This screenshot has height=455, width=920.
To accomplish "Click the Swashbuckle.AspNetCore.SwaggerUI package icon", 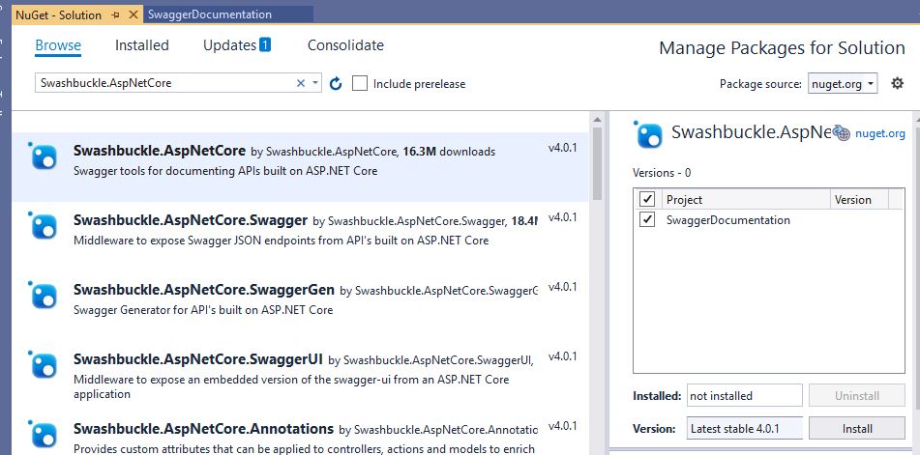I will tap(44, 364).
